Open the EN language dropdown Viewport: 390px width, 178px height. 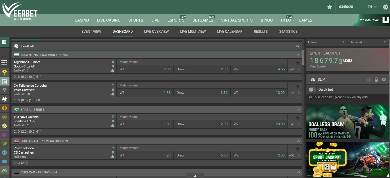tap(372, 7)
